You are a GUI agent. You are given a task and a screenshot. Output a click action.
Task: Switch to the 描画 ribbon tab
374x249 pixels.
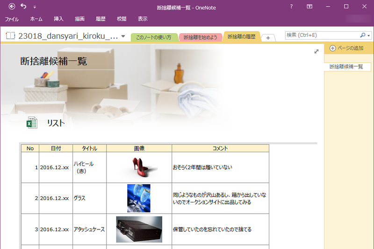coord(79,19)
